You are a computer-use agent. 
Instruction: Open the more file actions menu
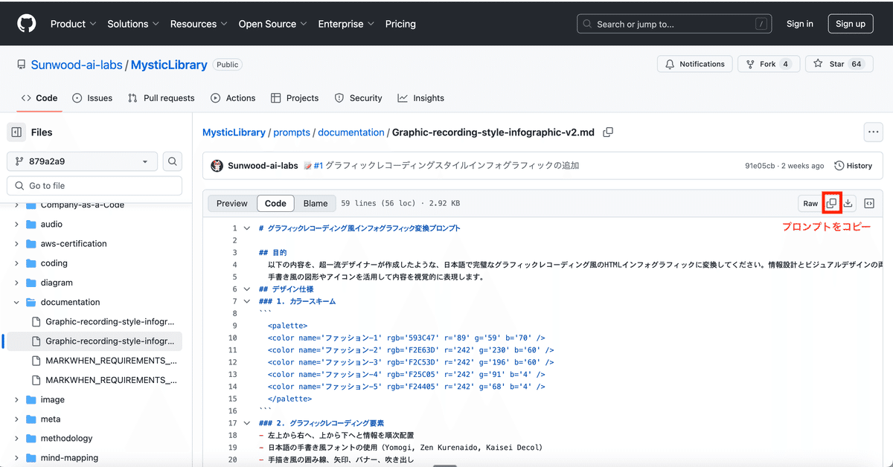(873, 132)
